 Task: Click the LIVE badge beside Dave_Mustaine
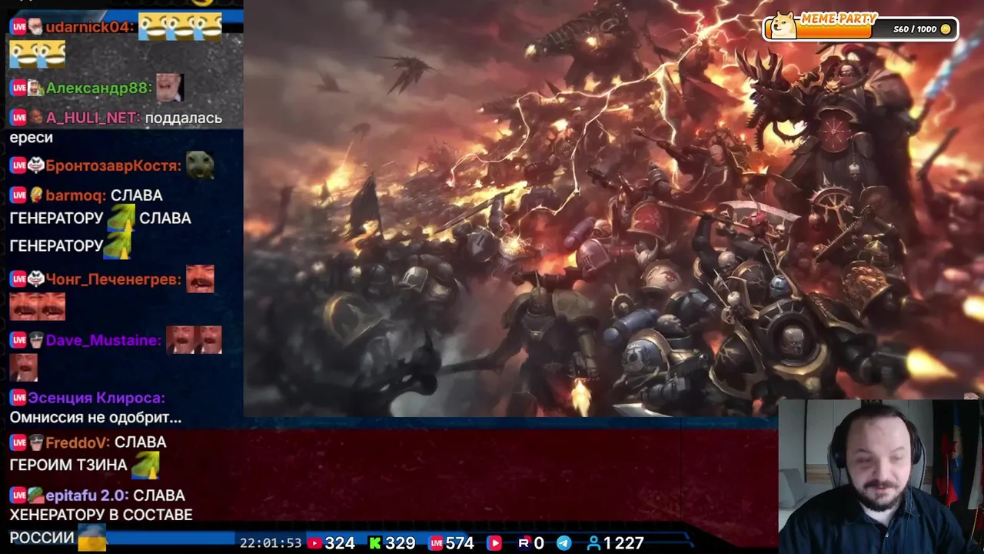(x=18, y=340)
